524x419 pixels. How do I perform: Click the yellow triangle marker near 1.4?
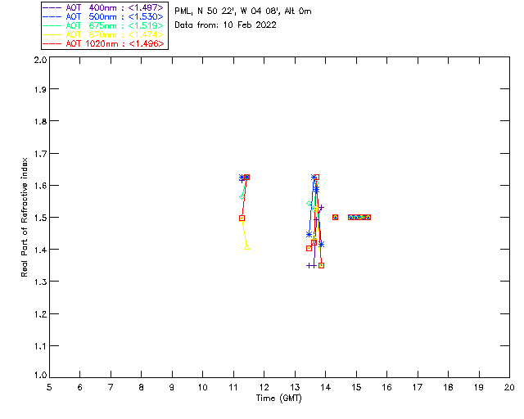tap(247, 247)
